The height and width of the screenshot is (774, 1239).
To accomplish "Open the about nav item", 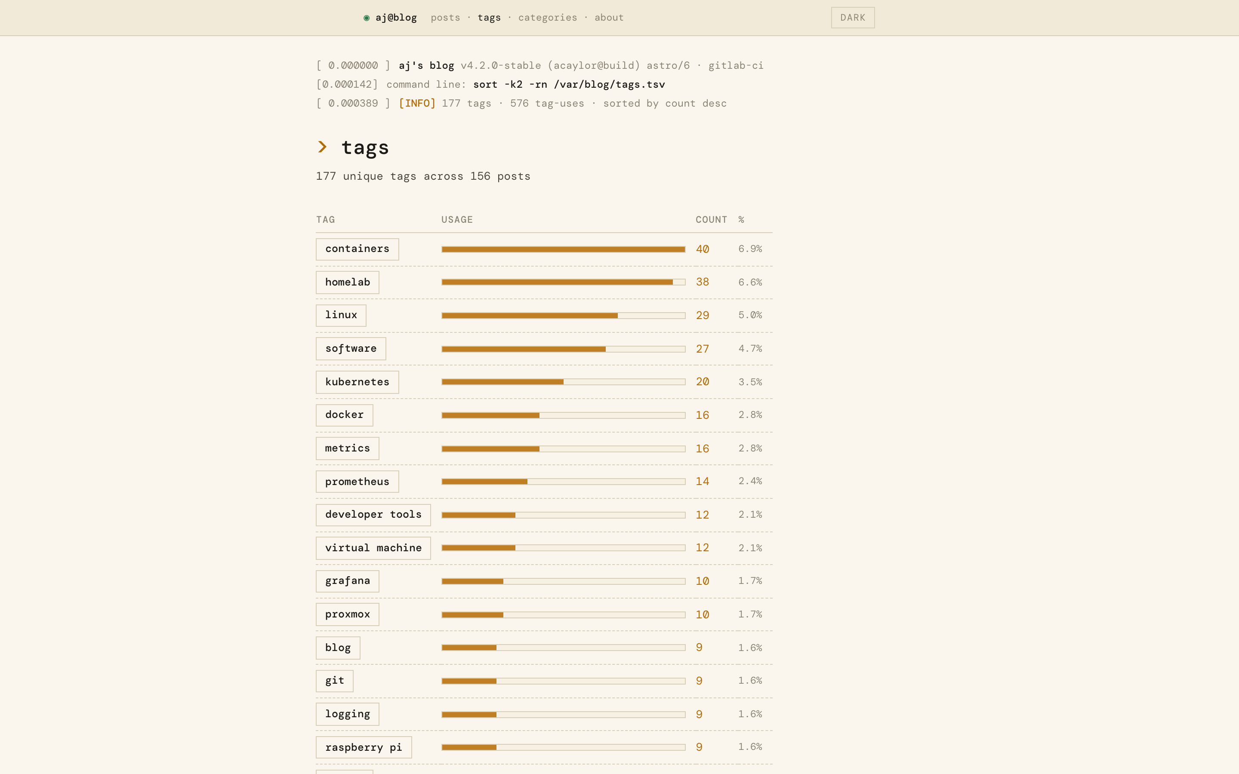I will click(609, 18).
